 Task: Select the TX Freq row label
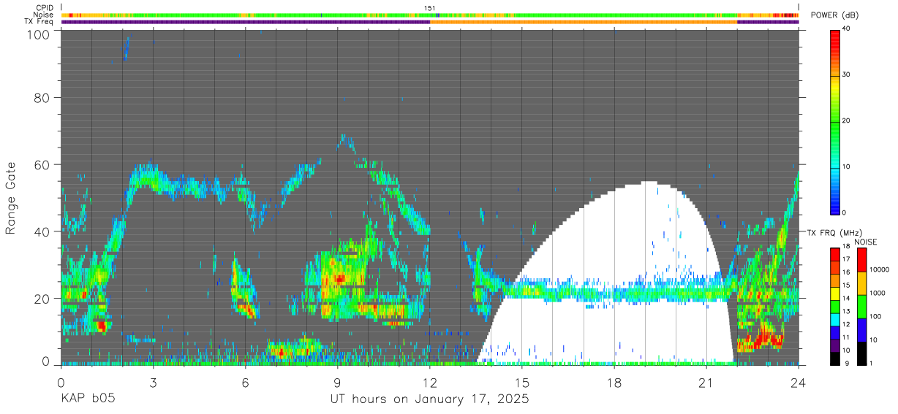coord(39,22)
